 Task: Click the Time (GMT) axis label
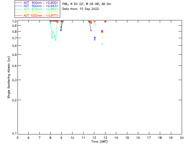click(99, 142)
